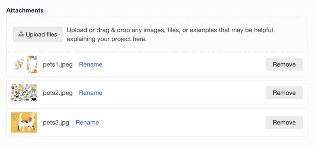Click empty space in the pets1.jpeg row
314x148 pixels.
(x=184, y=65)
